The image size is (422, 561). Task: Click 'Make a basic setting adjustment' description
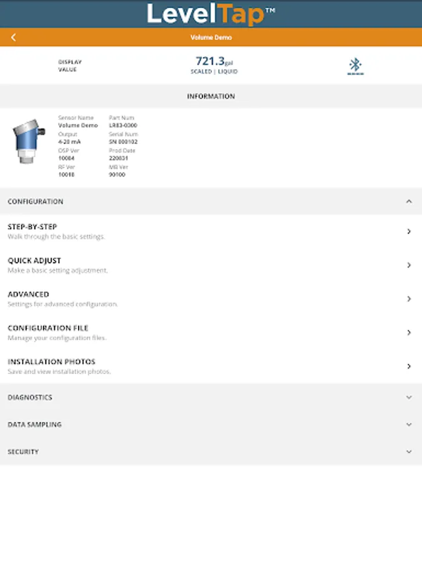(57, 270)
